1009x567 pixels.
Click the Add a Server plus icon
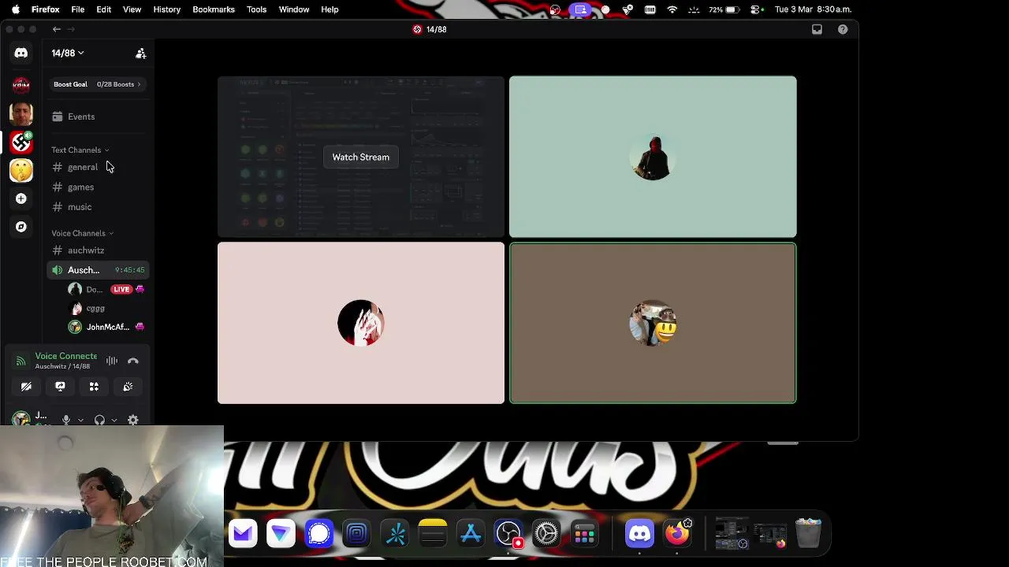tap(21, 198)
